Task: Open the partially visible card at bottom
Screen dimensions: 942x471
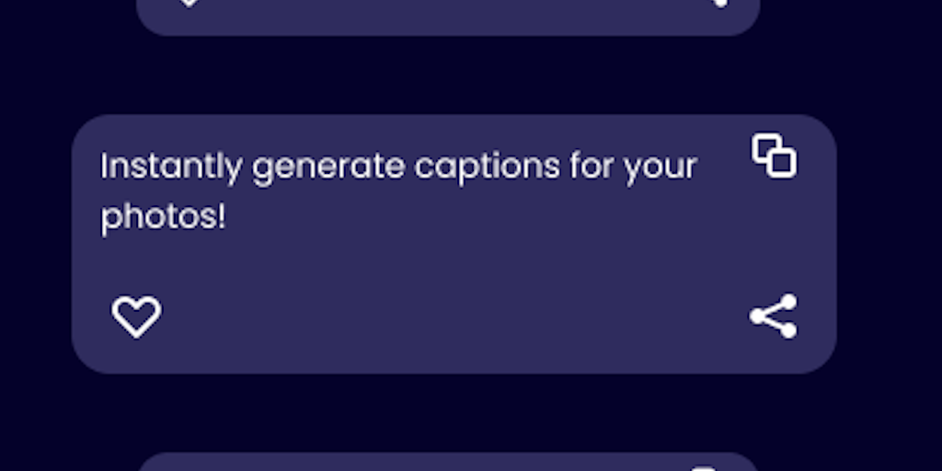Action: point(447,462)
